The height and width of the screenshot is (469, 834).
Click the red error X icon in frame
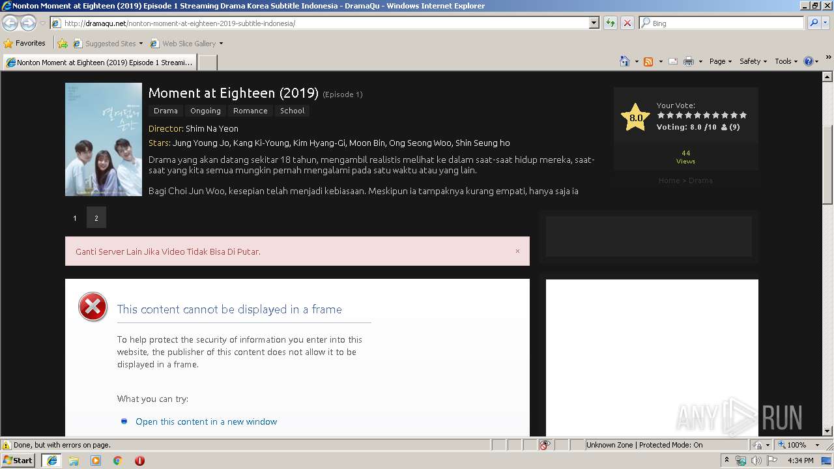93,307
